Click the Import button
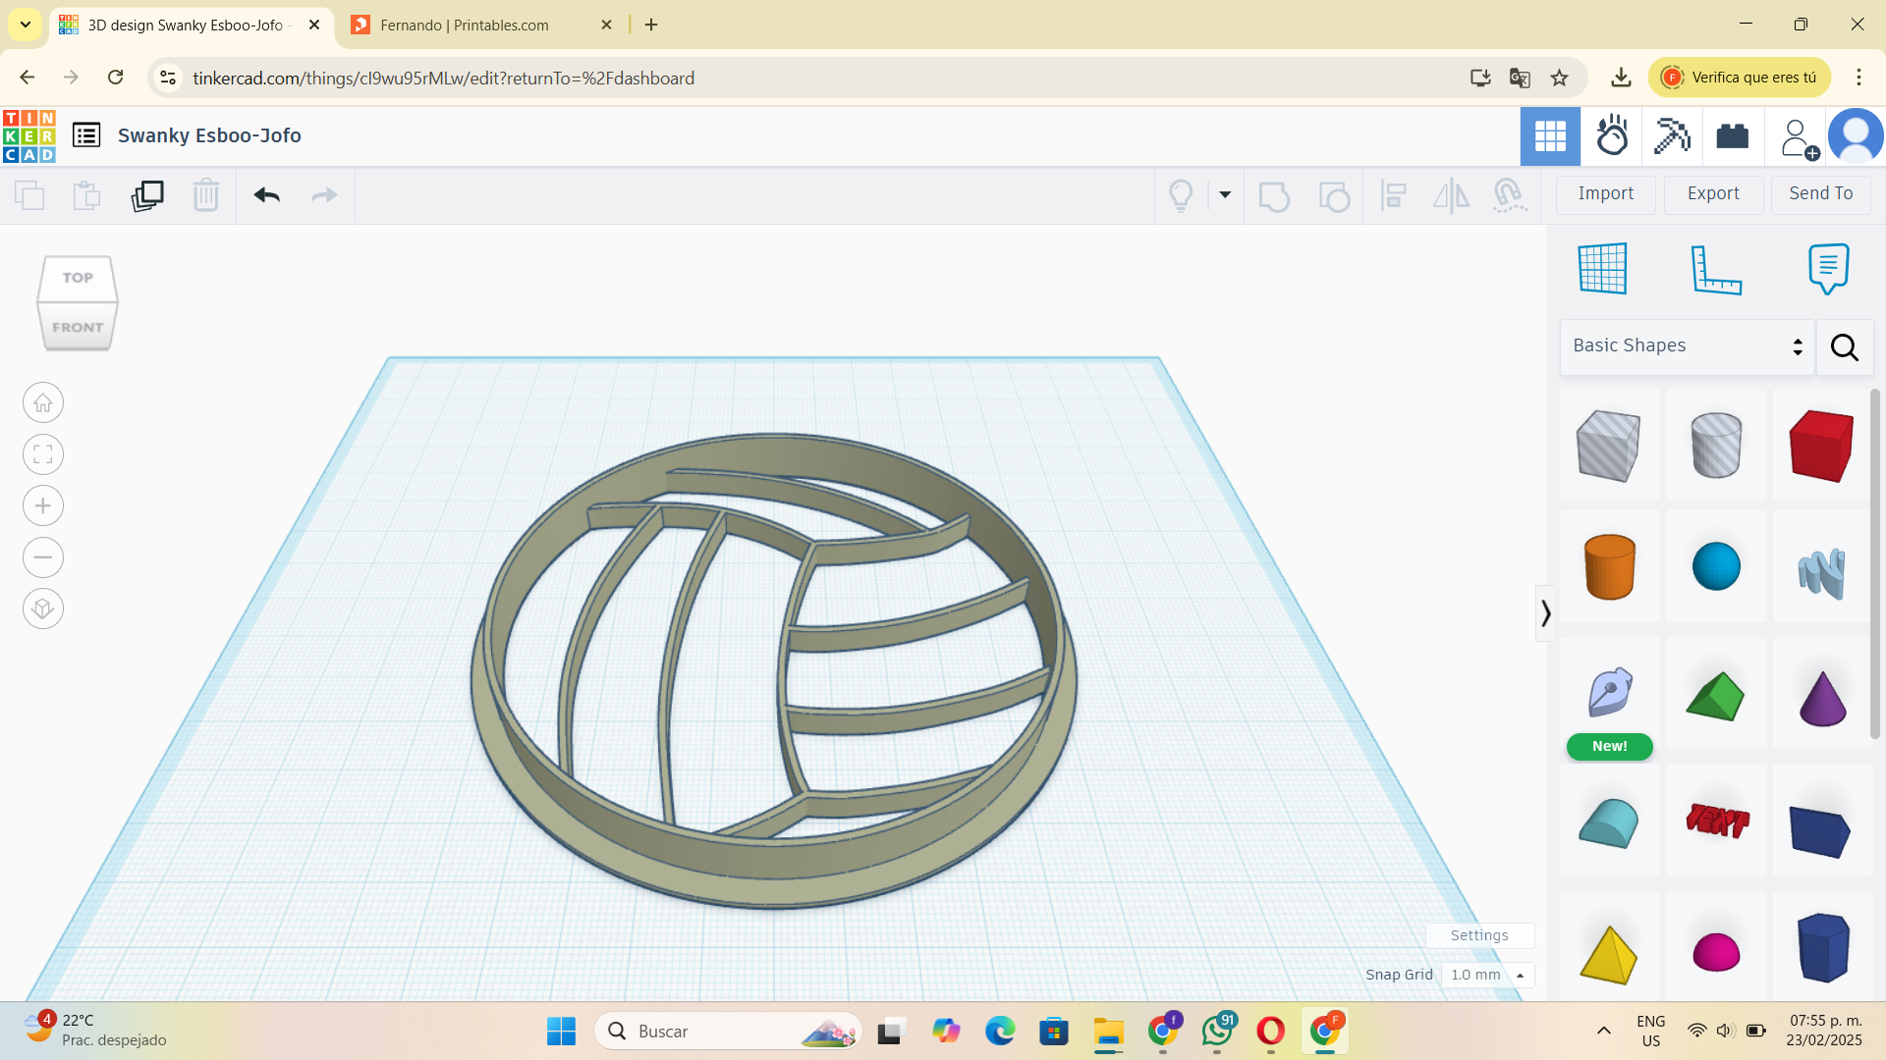 tap(1606, 193)
